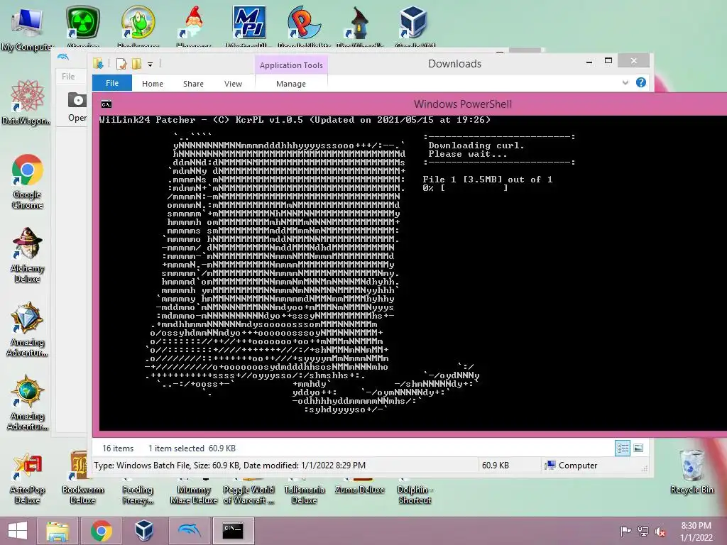727x545 pixels.
Task: Launch Google Chrome from desktop
Action: tap(27, 182)
